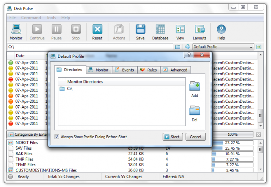Click the Start button
This screenshot has width=271, height=187.
pos(173,137)
